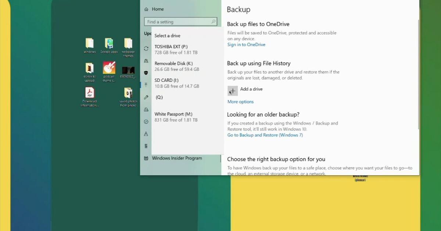The width and height of the screenshot is (441, 231).
Task: Open Recovery sidebar icon
Action: 146,109
